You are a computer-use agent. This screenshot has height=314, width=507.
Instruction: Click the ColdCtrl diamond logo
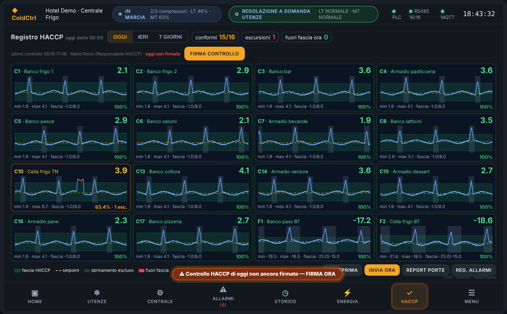pyautogui.click(x=15, y=10)
